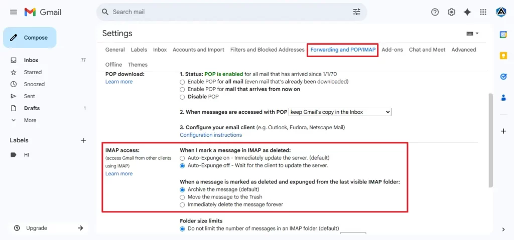Click the search magnifier icon
The width and height of the screenshot is (514, 240).
click(105, 12)
